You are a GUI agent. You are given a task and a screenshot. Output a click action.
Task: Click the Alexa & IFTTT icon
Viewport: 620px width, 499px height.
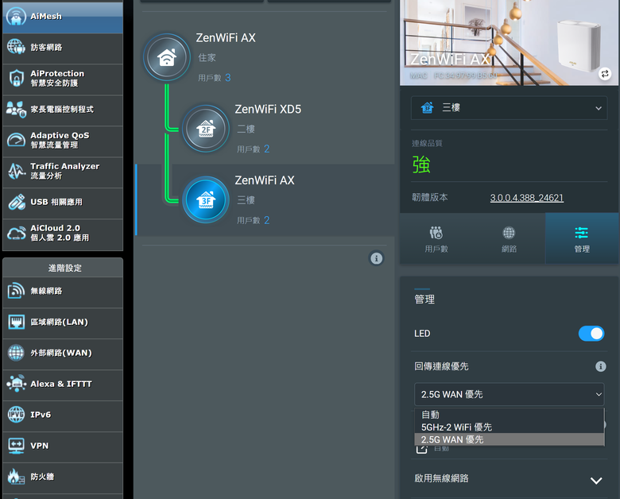(x=16, y=384)
